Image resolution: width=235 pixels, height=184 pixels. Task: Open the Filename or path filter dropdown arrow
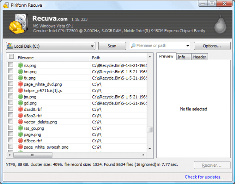[188, 46]
